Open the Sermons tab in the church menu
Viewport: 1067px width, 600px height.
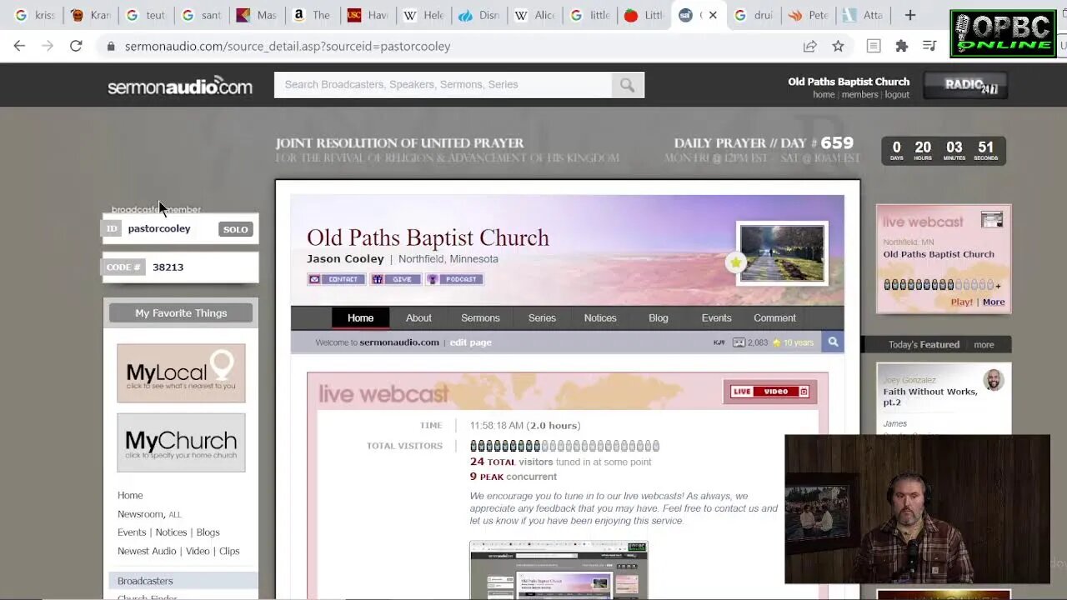tap(480, 317)
